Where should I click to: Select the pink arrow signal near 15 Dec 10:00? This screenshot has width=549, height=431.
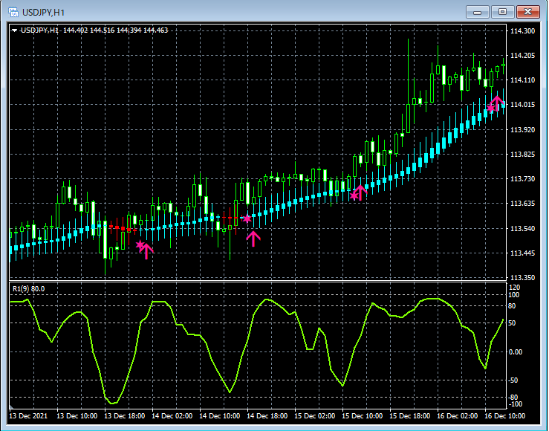pos(361,192)
